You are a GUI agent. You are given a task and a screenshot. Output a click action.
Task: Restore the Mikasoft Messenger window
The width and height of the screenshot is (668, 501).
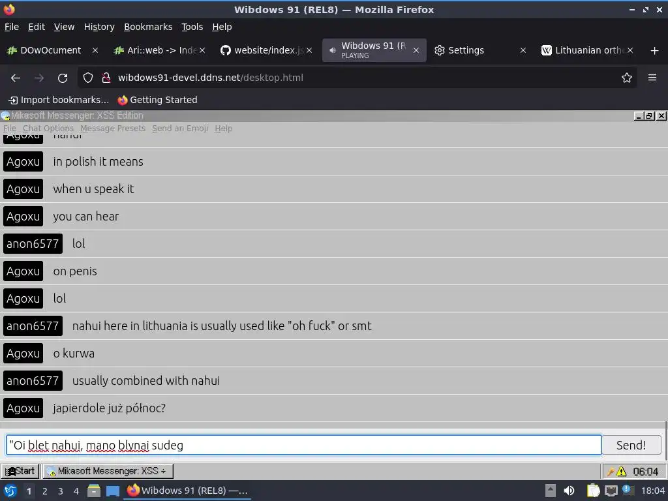650,116
